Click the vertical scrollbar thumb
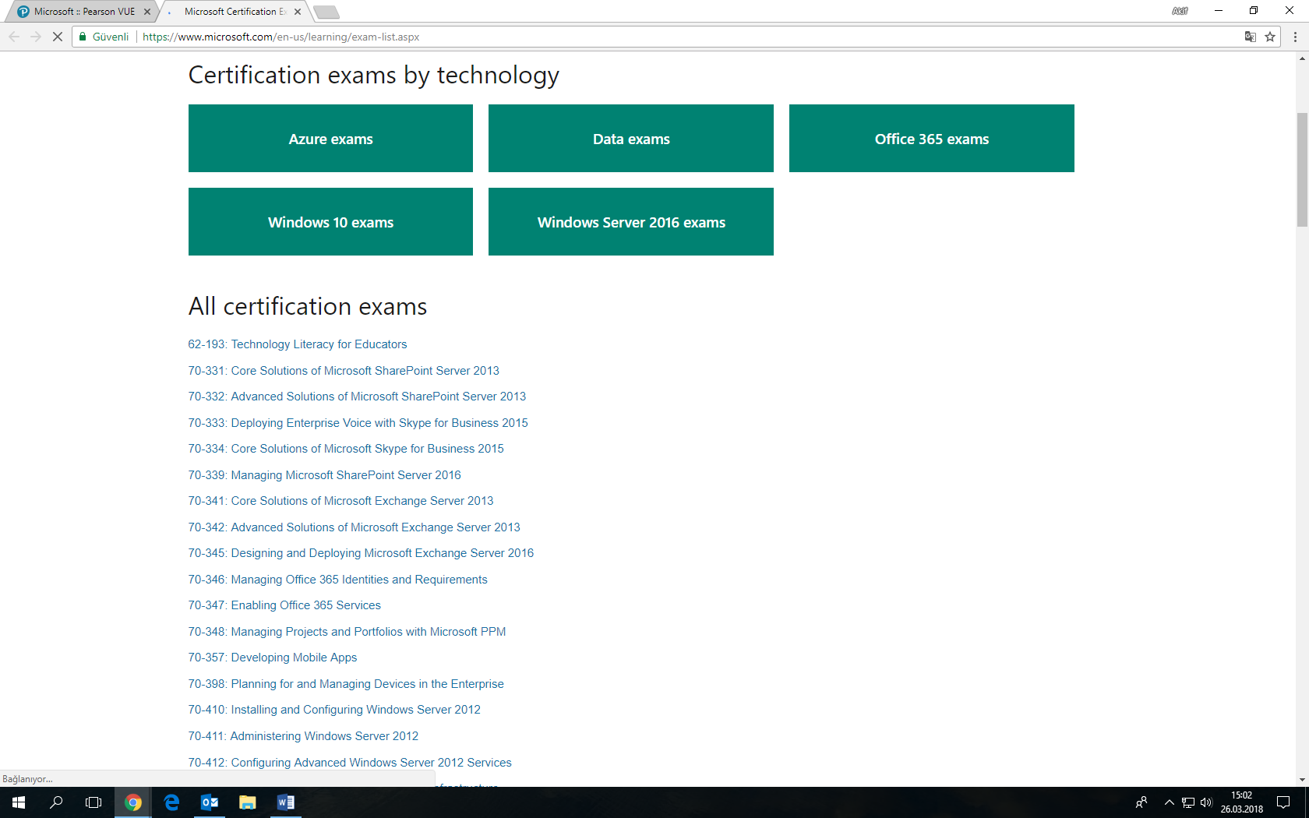 pos(1302,170)
